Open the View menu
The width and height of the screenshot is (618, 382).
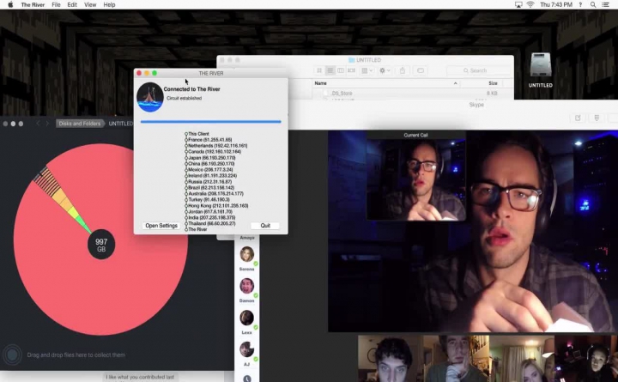(90, 5)
